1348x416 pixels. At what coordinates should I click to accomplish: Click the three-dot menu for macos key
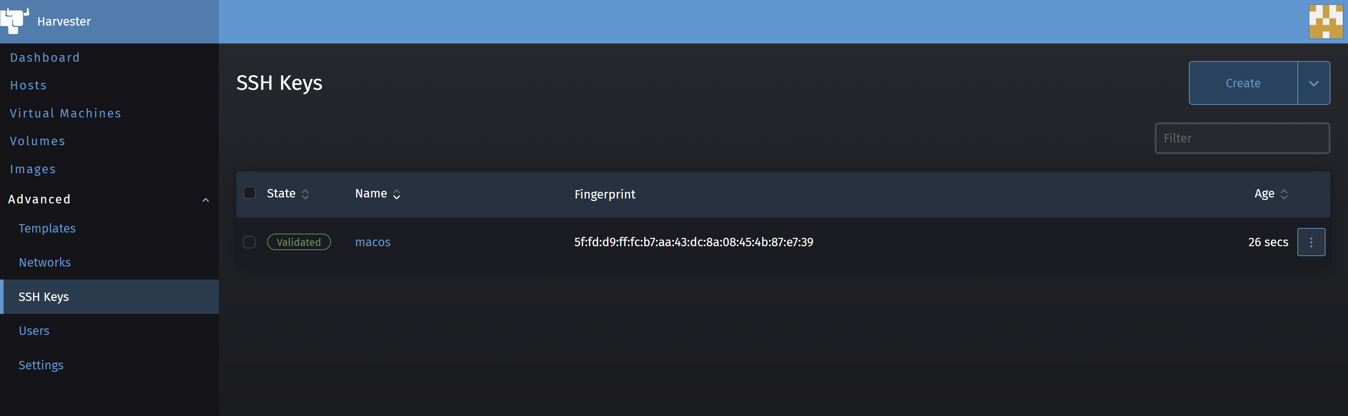(x=1311, y=241)
